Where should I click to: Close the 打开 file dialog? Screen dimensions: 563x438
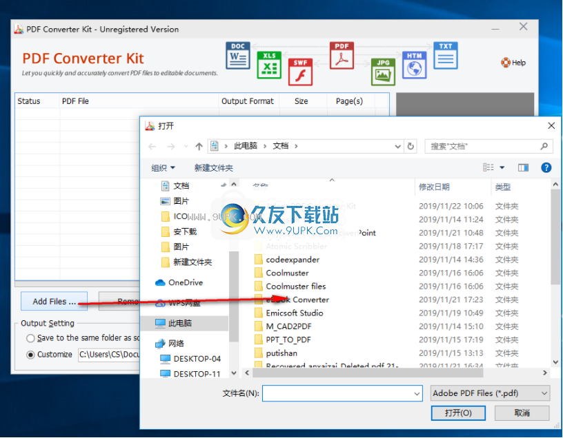(x=551, y=125)
